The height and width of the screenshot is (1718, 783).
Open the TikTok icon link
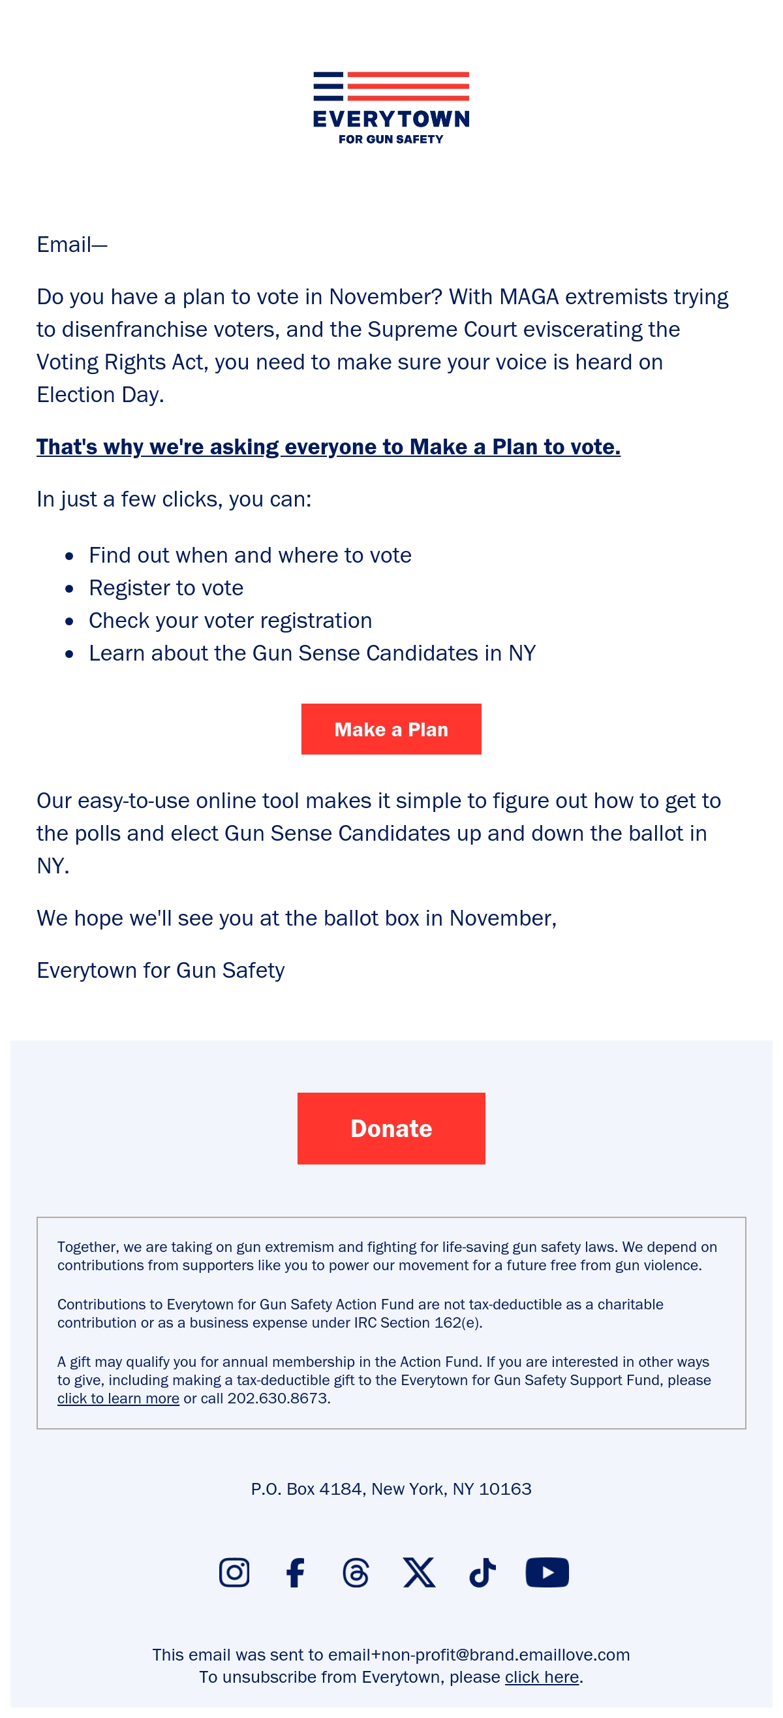(482, 1572)
